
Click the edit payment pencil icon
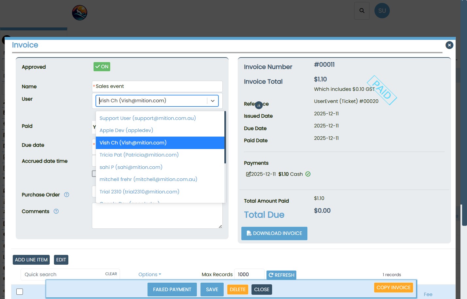(248, 174)
